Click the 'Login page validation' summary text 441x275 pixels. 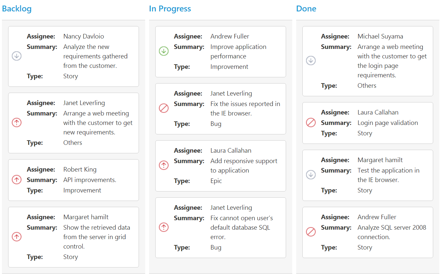click(x=388, y=123)
